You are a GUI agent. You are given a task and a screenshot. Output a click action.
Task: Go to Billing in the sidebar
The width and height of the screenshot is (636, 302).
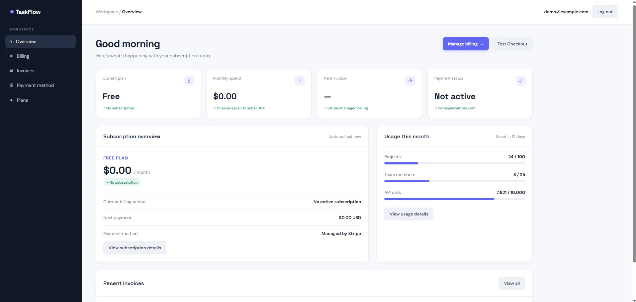click(41, 56)
